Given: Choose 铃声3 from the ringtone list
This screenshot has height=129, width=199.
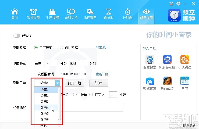Looking at the screenshot, I should pos(46,102).
